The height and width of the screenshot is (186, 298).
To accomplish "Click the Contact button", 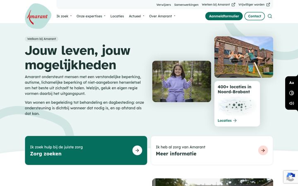I will [255, 16].
